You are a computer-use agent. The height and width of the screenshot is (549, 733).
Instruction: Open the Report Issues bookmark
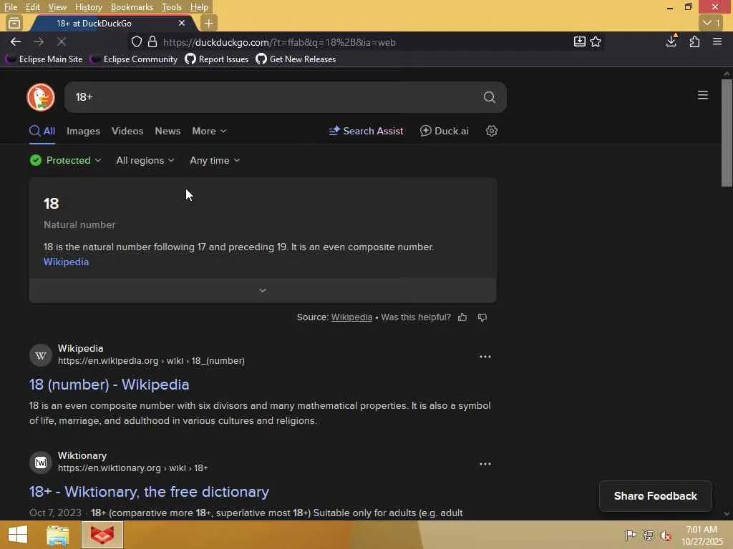coord(216,59)
